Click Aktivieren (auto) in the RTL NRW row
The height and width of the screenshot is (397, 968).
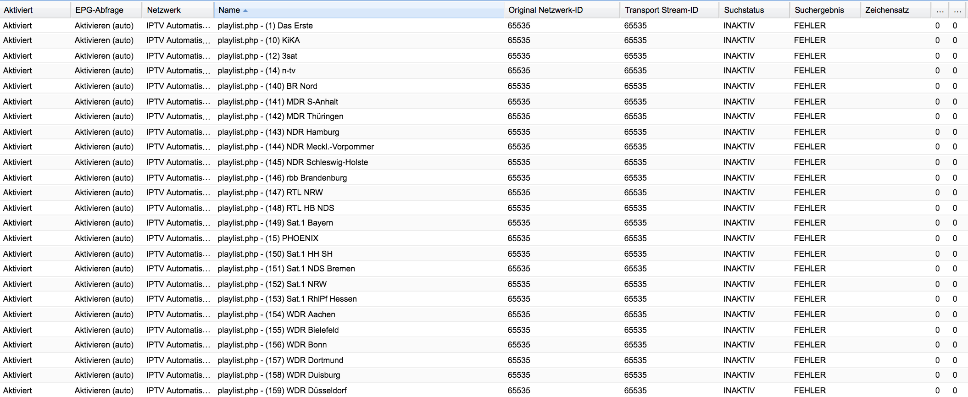(104, 193)
